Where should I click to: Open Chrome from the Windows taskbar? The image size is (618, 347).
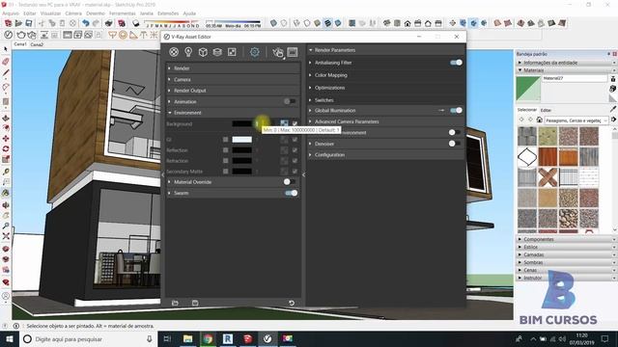(208, 339)
